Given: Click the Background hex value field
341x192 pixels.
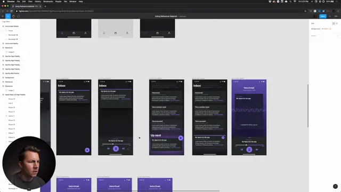Looking at the screenshot, I should [324, 29].
